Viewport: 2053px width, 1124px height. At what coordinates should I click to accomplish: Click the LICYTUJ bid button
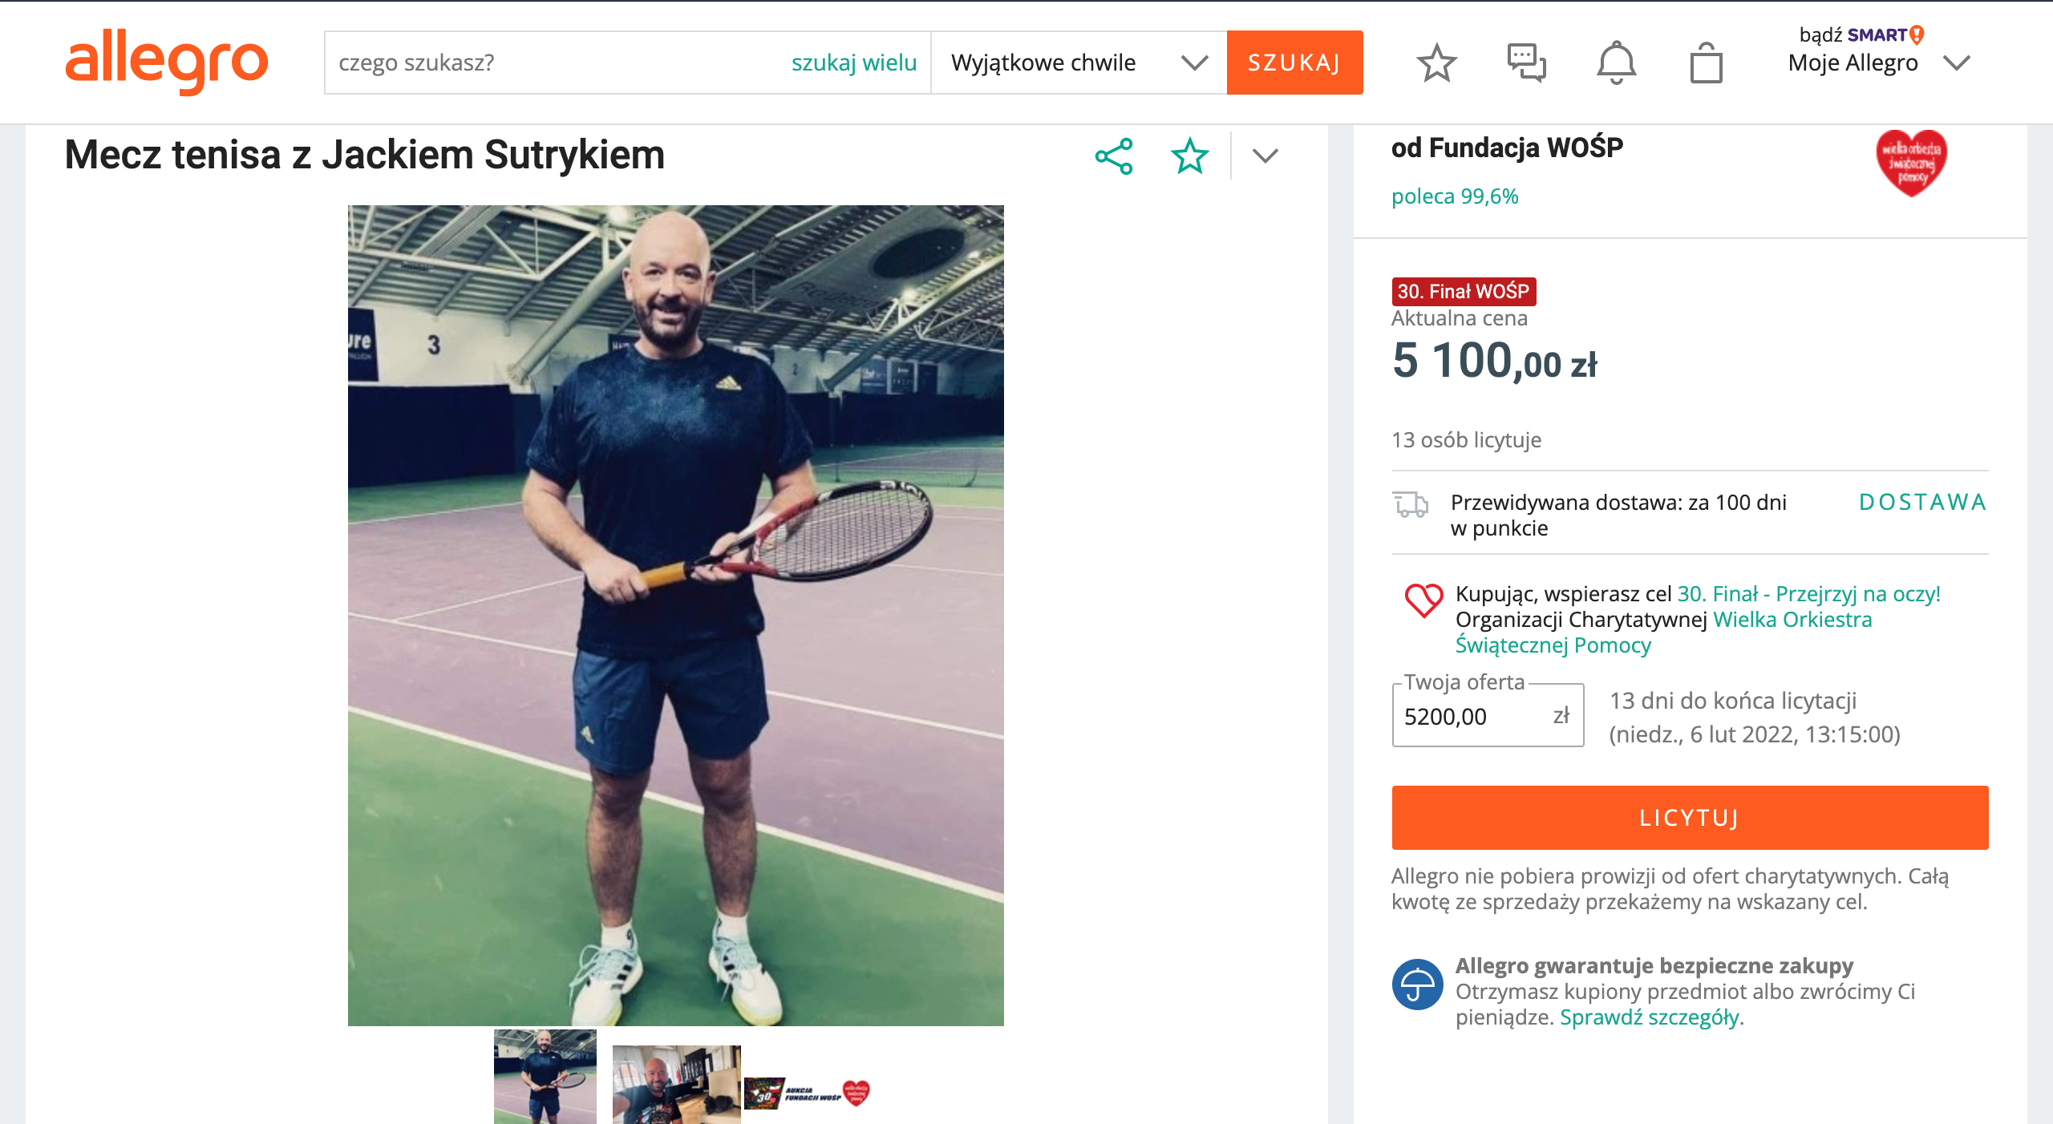1690,818
